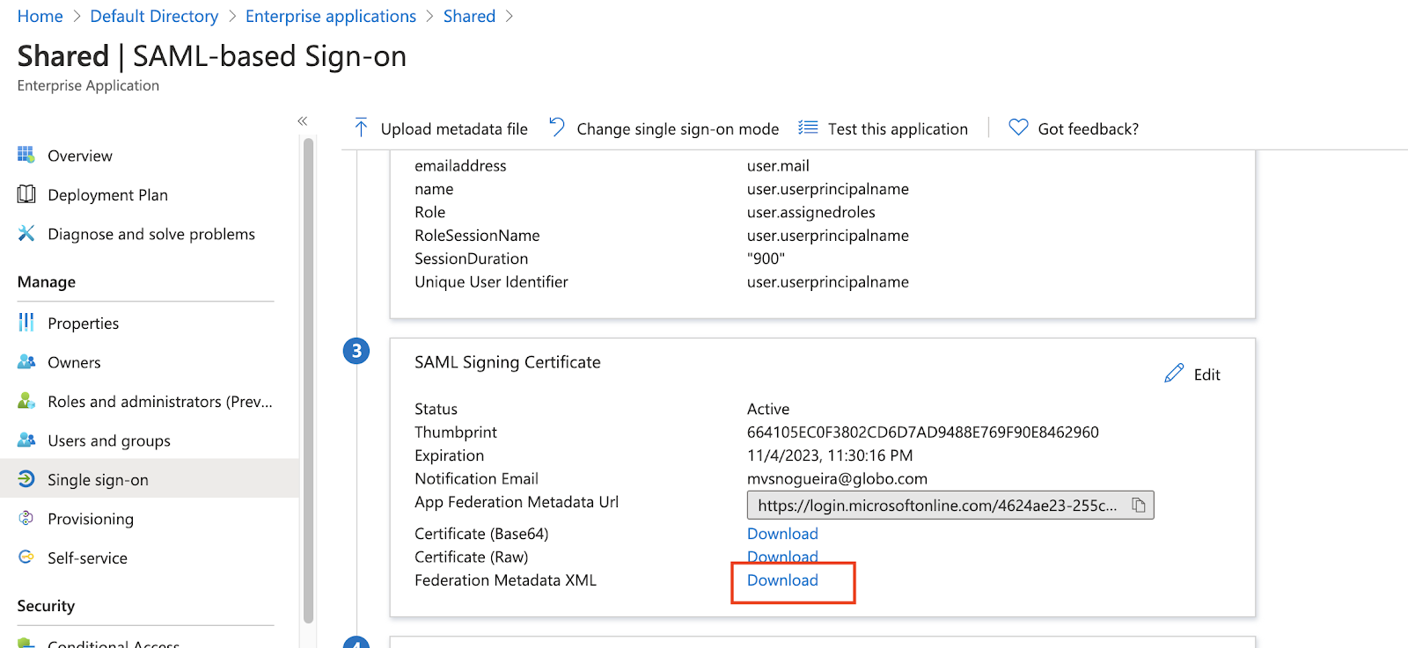
Task: Click the Diagnose and solve problems wrench icon
Action: (x=26, y=233)
